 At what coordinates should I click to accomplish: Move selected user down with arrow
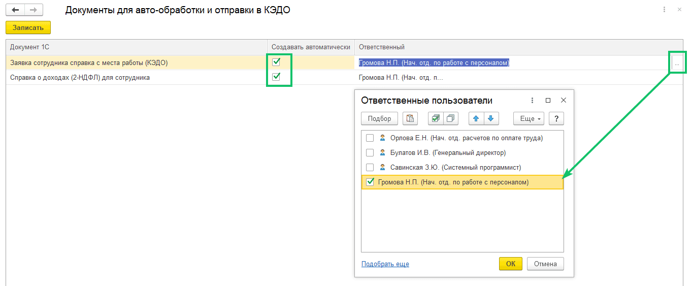click(491, 118)
